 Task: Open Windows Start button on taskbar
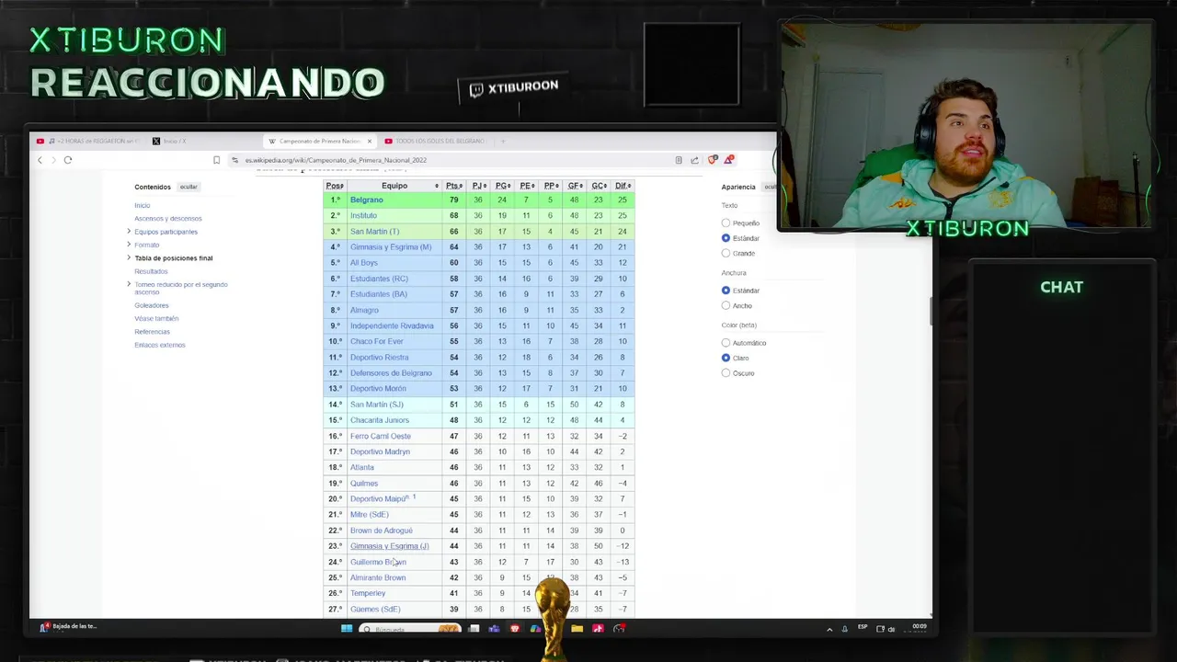(x=347, y=629)
